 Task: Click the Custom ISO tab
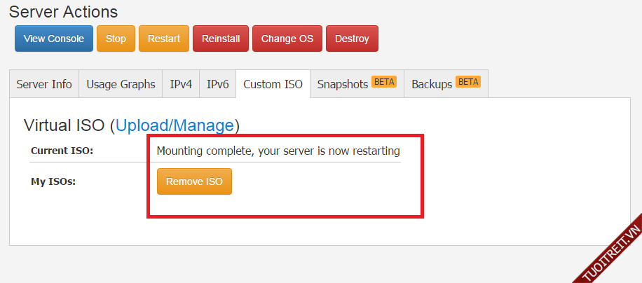pyautogui.click(x=273, y=84)
